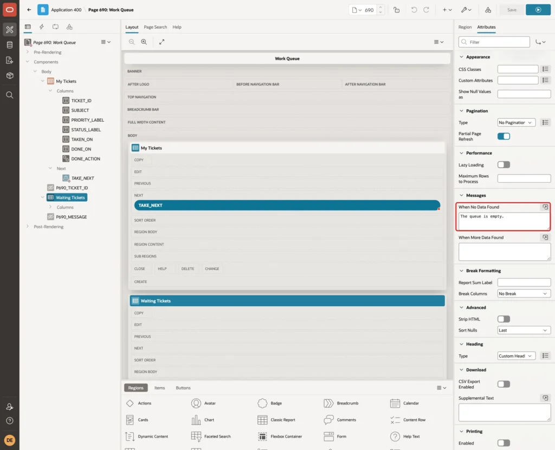Screen dimensions: 555x450
Task: Zoom in the layout view
Action: click(x=144, y=42)
